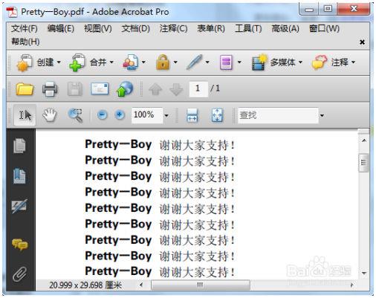Expand the sign pen dropdown arrow
Viewport: 376px width, 298px height.
(207, 62)
